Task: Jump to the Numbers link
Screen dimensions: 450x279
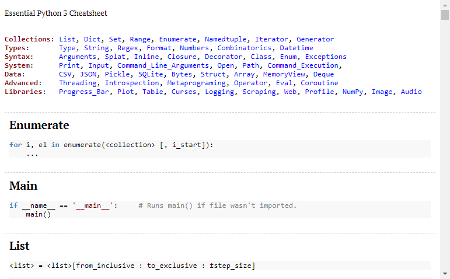Action: point(194,48)
